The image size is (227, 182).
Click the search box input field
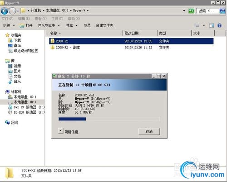coord(207,11)
